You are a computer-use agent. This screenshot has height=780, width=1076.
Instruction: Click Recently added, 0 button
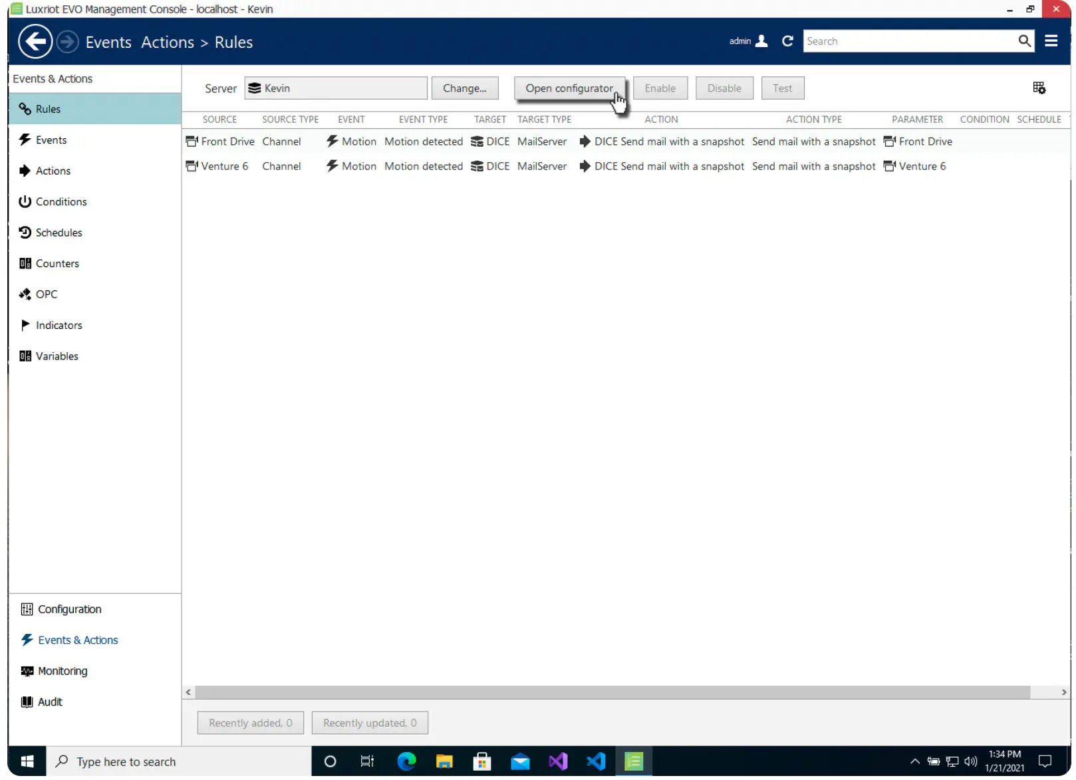(250, 723)
